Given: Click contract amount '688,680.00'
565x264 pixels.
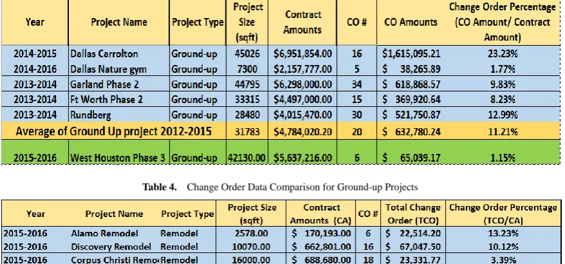Looking at the screenshot, I should point(328,259).
